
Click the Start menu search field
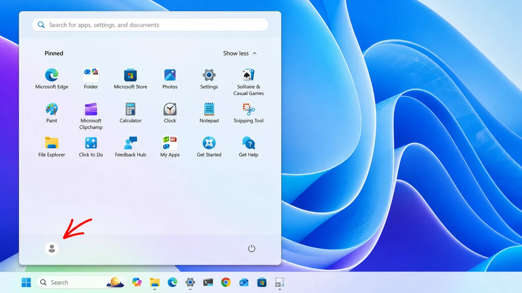pyautogui.click(x=150, y=25)
